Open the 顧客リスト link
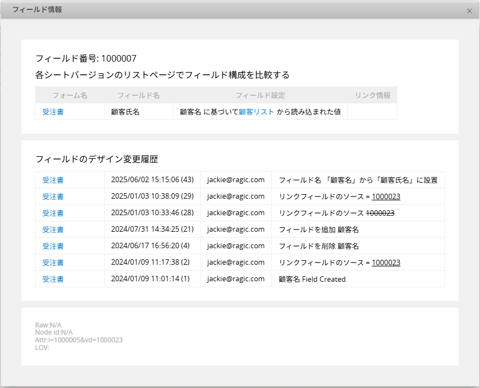The width and height of the screenshot is (480, 388). click(x=256, y=112)
